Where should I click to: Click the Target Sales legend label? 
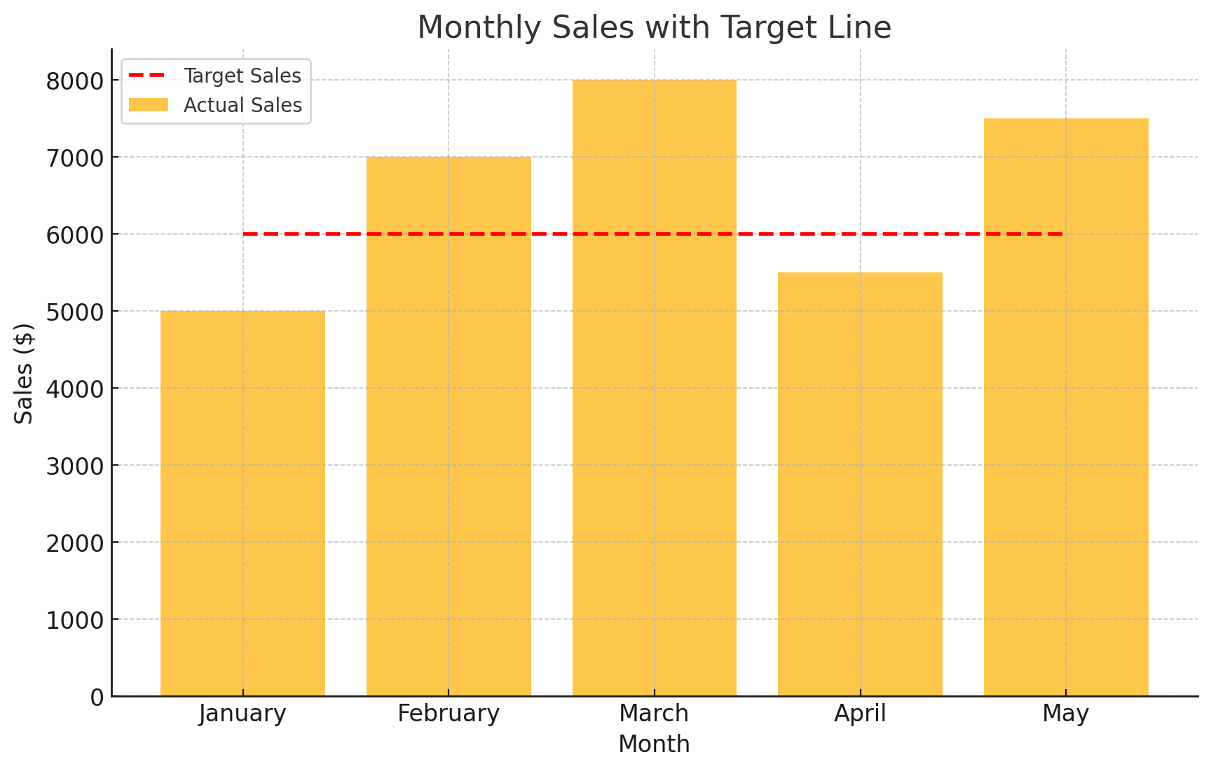(242, 76)
